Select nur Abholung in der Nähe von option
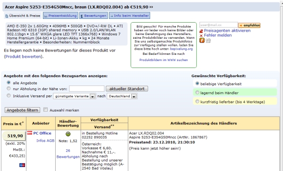This screenshot has height=171, width=283. [8, 89]
